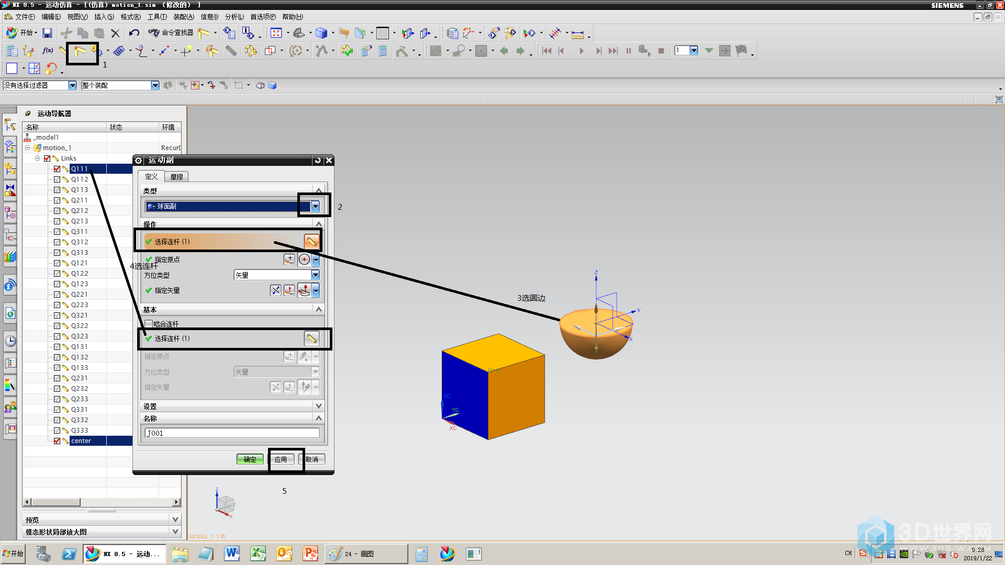The height and width of the screenshot is (565, 1005).
Task: Click the measure distance ruler icon
Action: [577, 35]
